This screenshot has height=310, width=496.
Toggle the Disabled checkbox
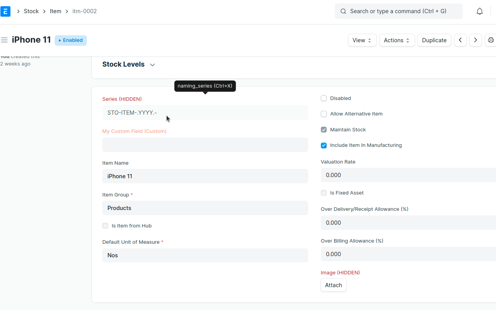[324, 98]
